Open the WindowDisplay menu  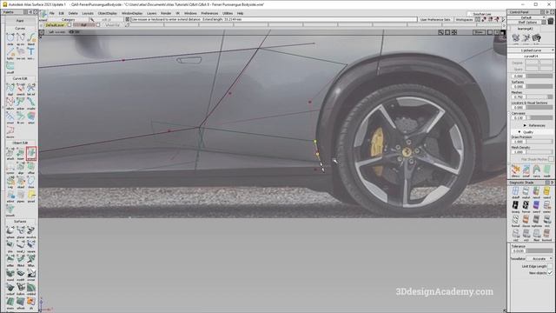[x=132, y=14]
